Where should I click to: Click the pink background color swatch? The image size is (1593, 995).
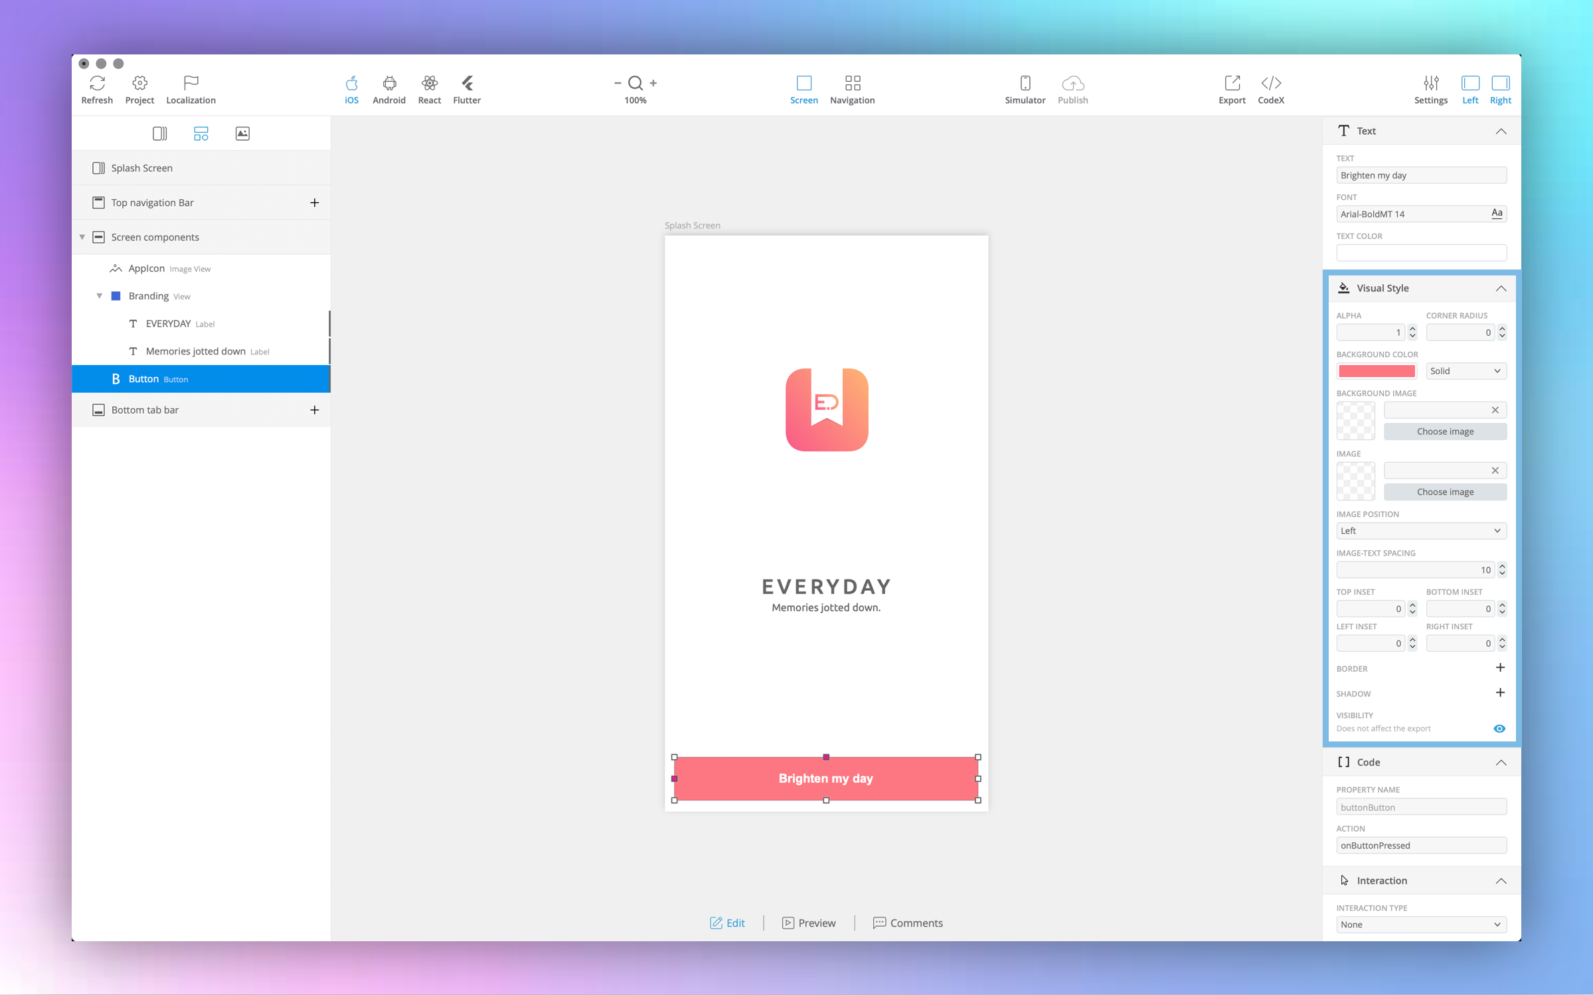[1376, 371]
